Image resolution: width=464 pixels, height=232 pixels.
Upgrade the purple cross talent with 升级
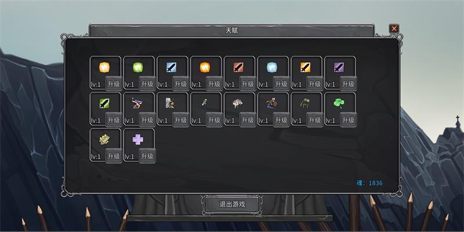pyautogui.click(x=147, y=156)
